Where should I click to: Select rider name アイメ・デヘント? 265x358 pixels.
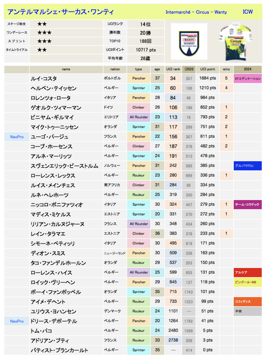(48, 302)
